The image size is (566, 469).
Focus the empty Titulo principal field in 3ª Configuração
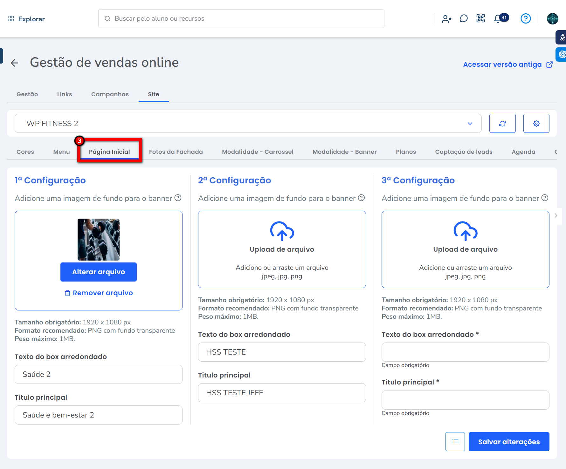click(x=465, y=400)
